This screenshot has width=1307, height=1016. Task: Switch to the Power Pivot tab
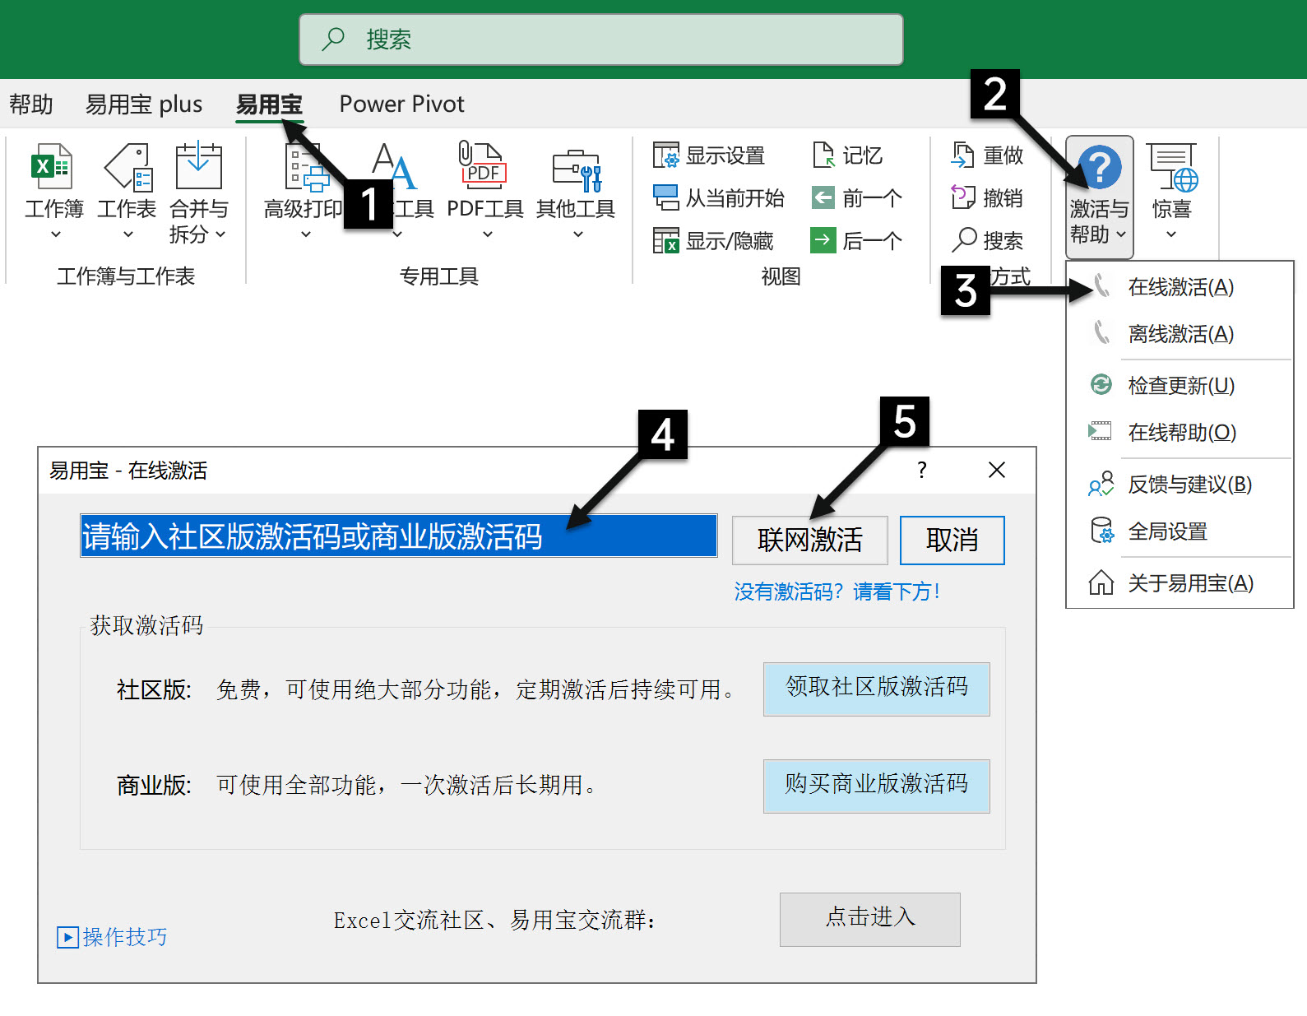(401, 104)
